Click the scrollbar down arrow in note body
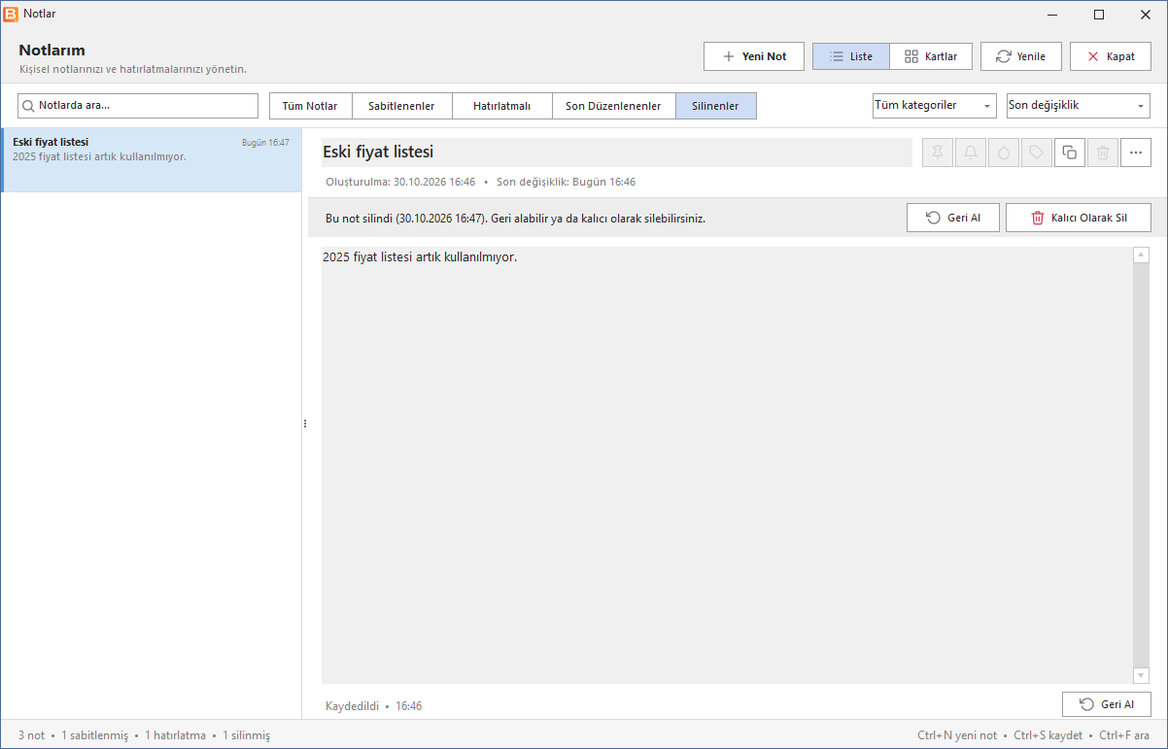Viewport: 1168px width, 749px height. 1141,675
